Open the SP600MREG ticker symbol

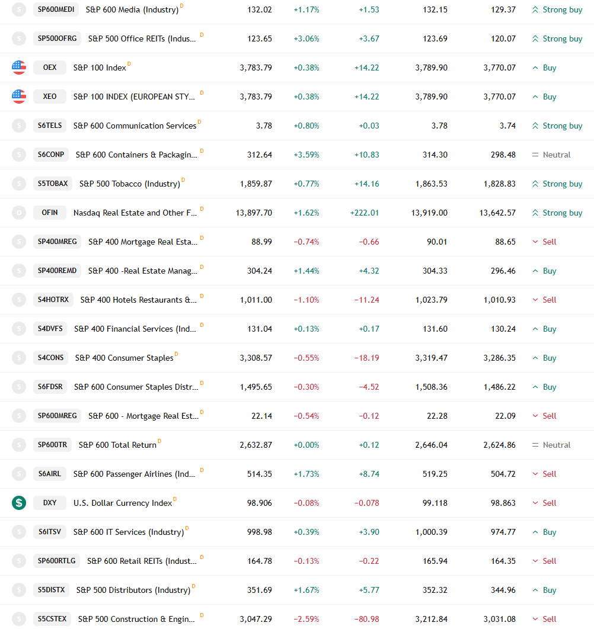(57, 416)
